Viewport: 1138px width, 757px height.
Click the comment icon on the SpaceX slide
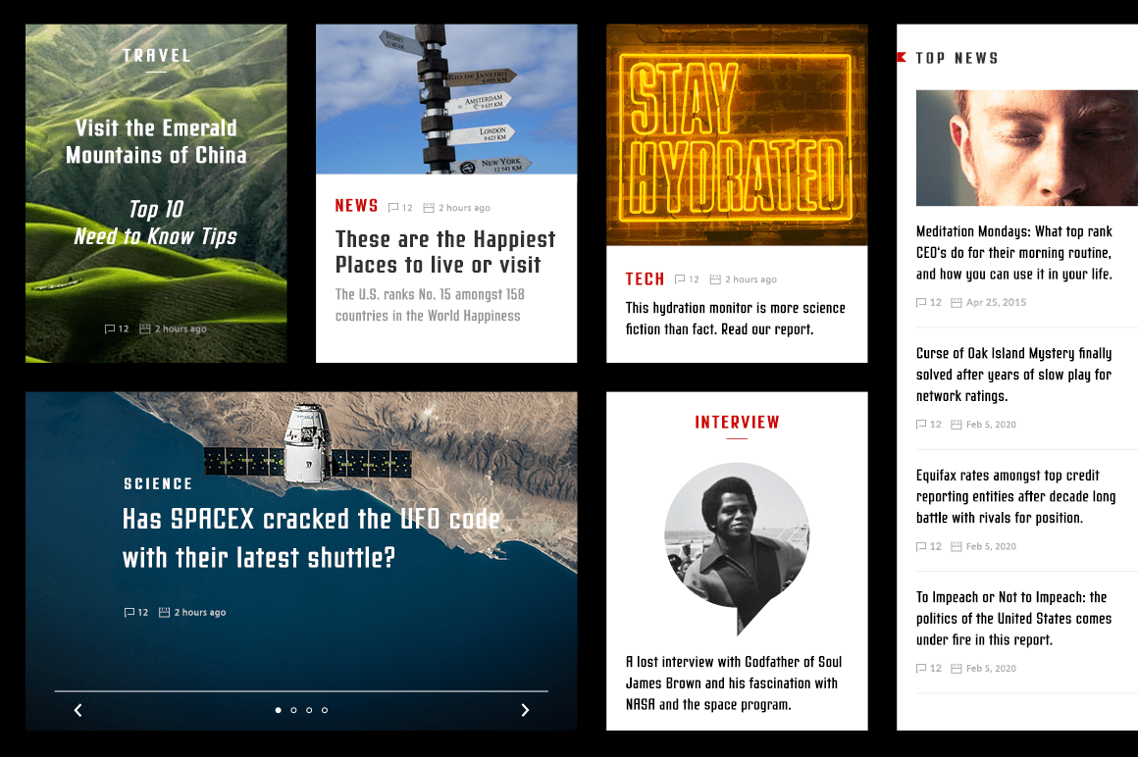pyautogui.click(x=129, y=612)
